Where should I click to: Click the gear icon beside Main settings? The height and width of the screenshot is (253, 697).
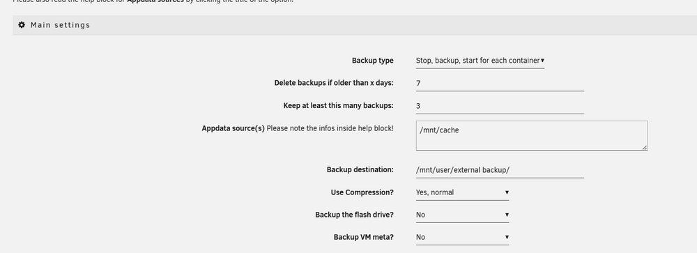[22, 25]
